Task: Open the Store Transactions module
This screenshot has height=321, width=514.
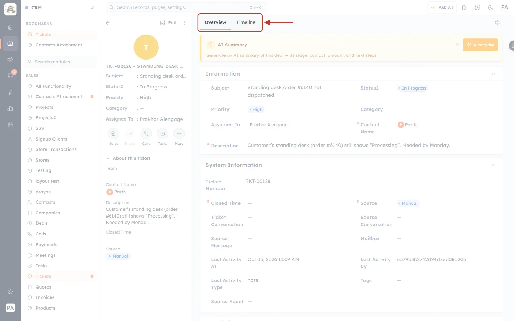Action: pyautogui.click(x=56, y=149)
